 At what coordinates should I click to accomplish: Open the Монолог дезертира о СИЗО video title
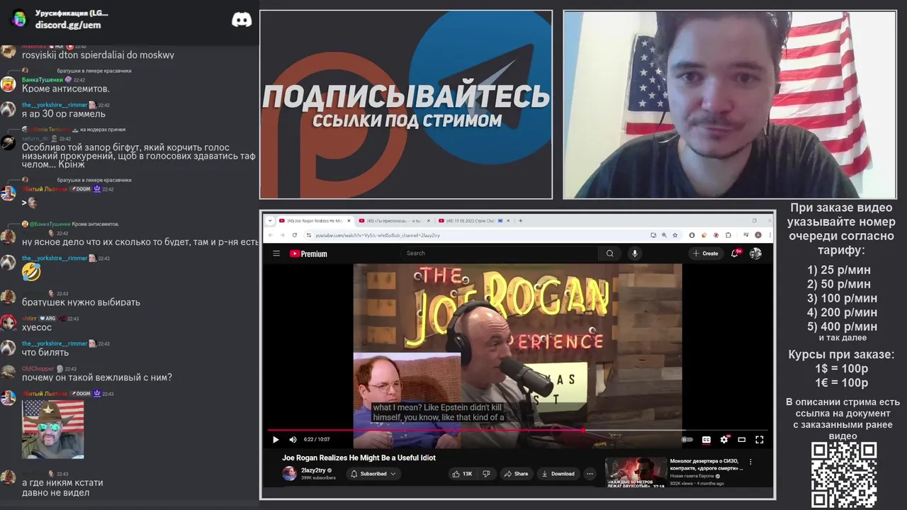click(706, 465)
